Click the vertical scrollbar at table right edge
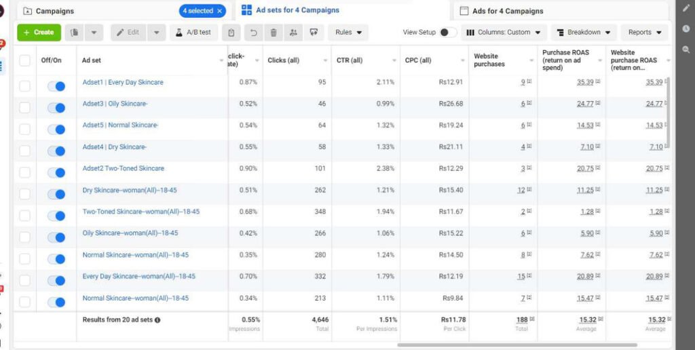695x350 pixels. click(669, 113)
